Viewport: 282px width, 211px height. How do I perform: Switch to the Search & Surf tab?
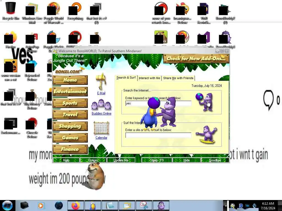pyautogui.click(x=126, y=78)
